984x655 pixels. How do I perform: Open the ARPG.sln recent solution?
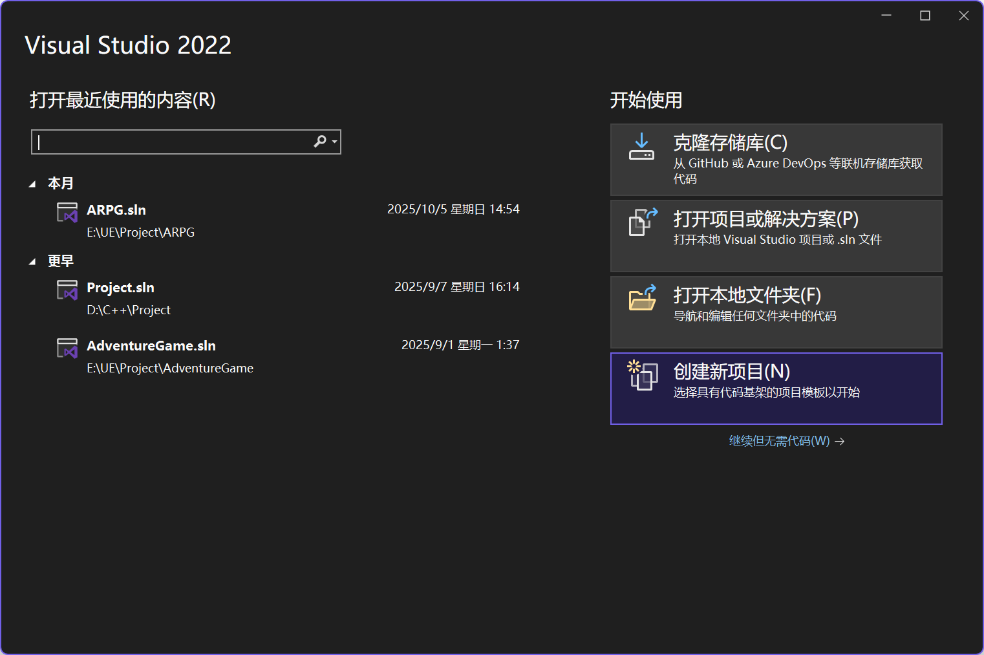[x=116, y=209]
